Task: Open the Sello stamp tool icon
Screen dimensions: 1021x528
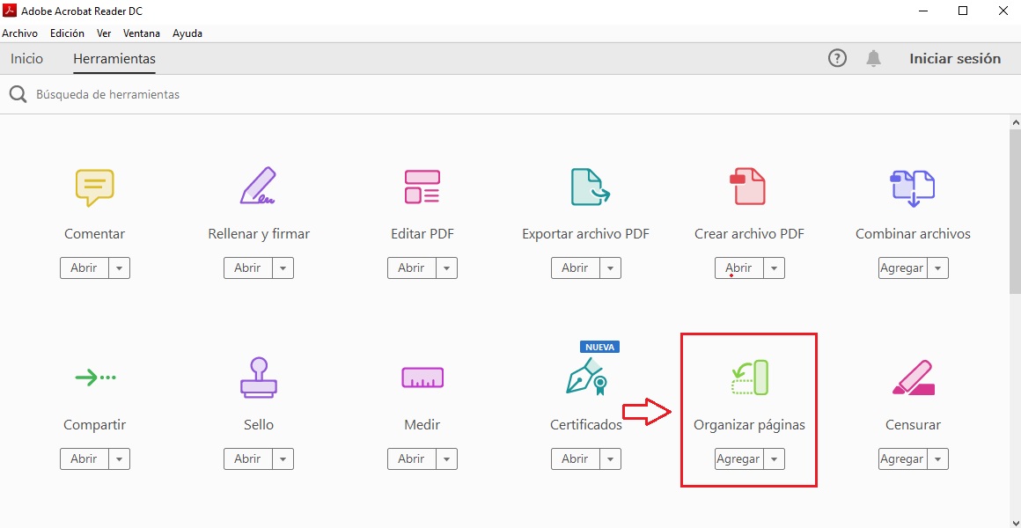Action: click(x=258, y=378)
